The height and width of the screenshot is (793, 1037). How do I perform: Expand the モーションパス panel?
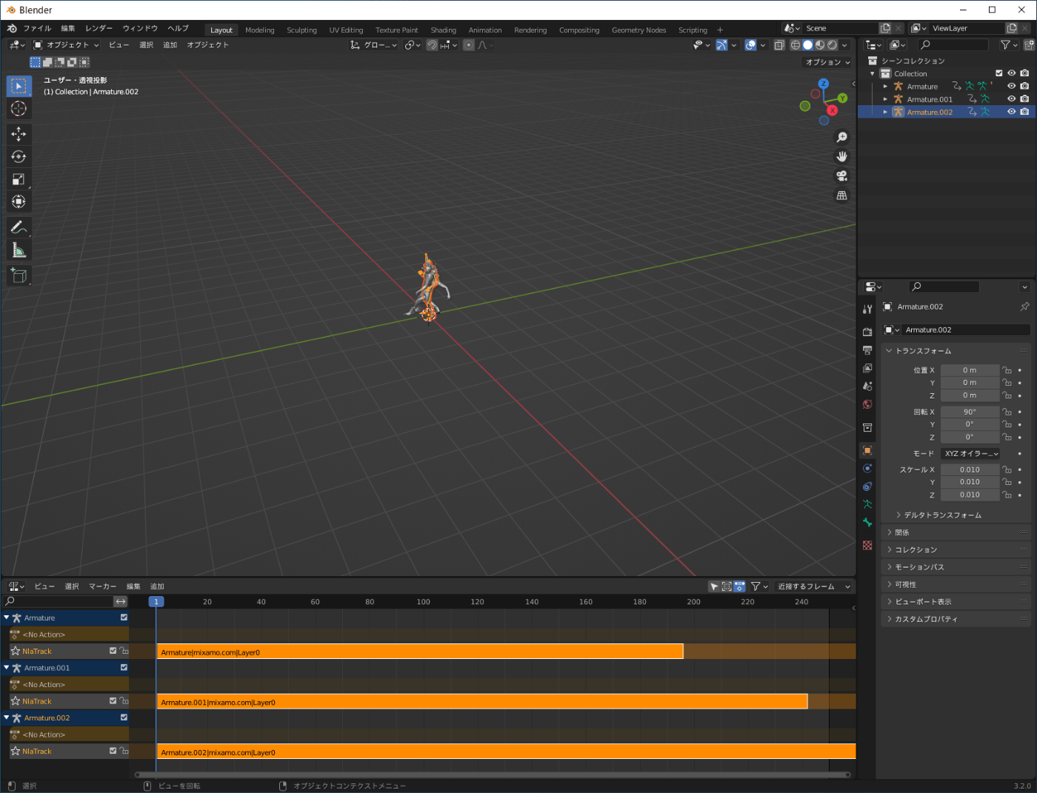(x=956, y=567)
